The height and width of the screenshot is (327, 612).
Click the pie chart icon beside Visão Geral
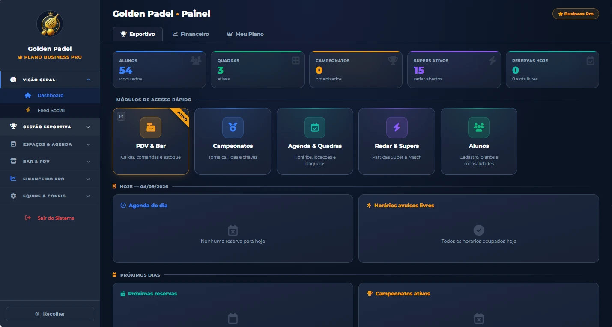(13, 80)
